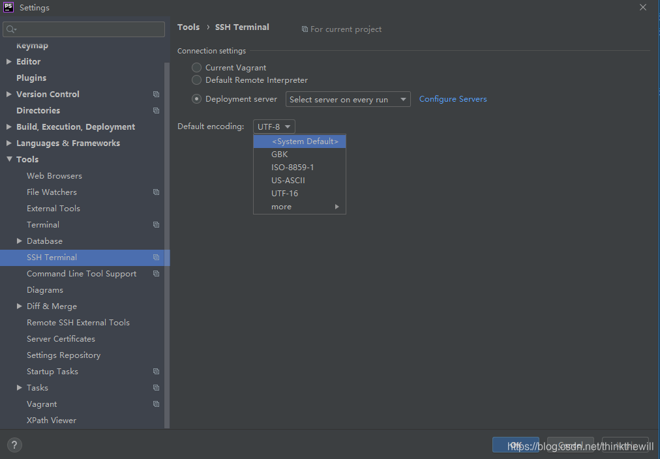This screenshot has height=459, width=660.
Task: Select SSH Terminal tree item
Action: (85, 258)
